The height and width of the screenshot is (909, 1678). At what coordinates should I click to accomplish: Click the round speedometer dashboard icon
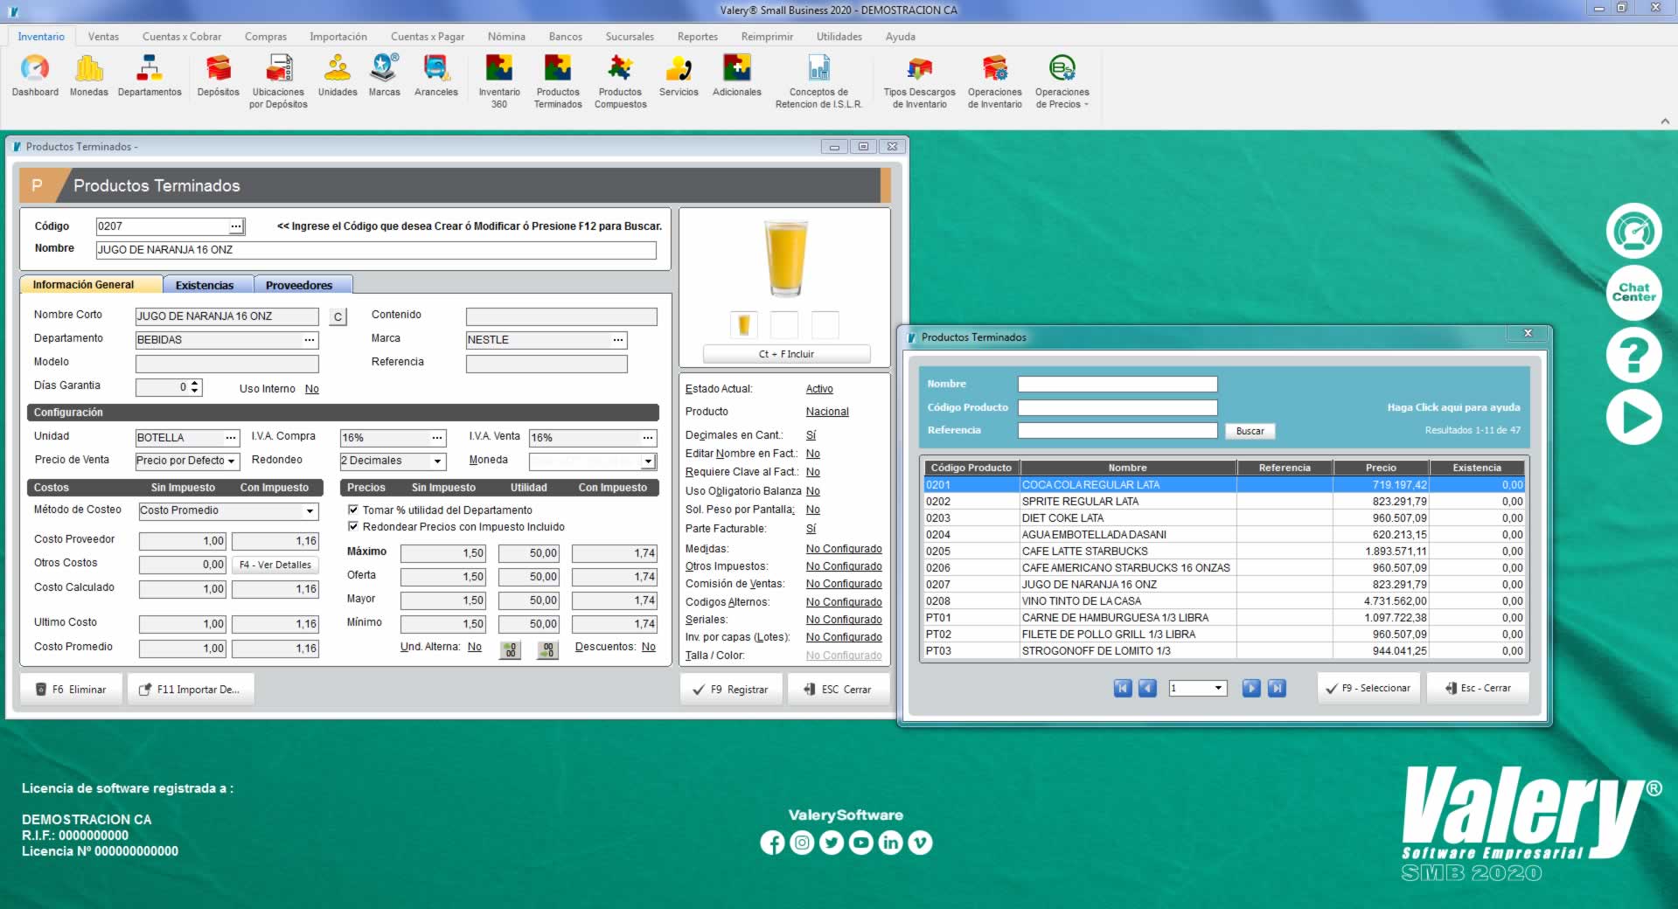click(1633, 231)
